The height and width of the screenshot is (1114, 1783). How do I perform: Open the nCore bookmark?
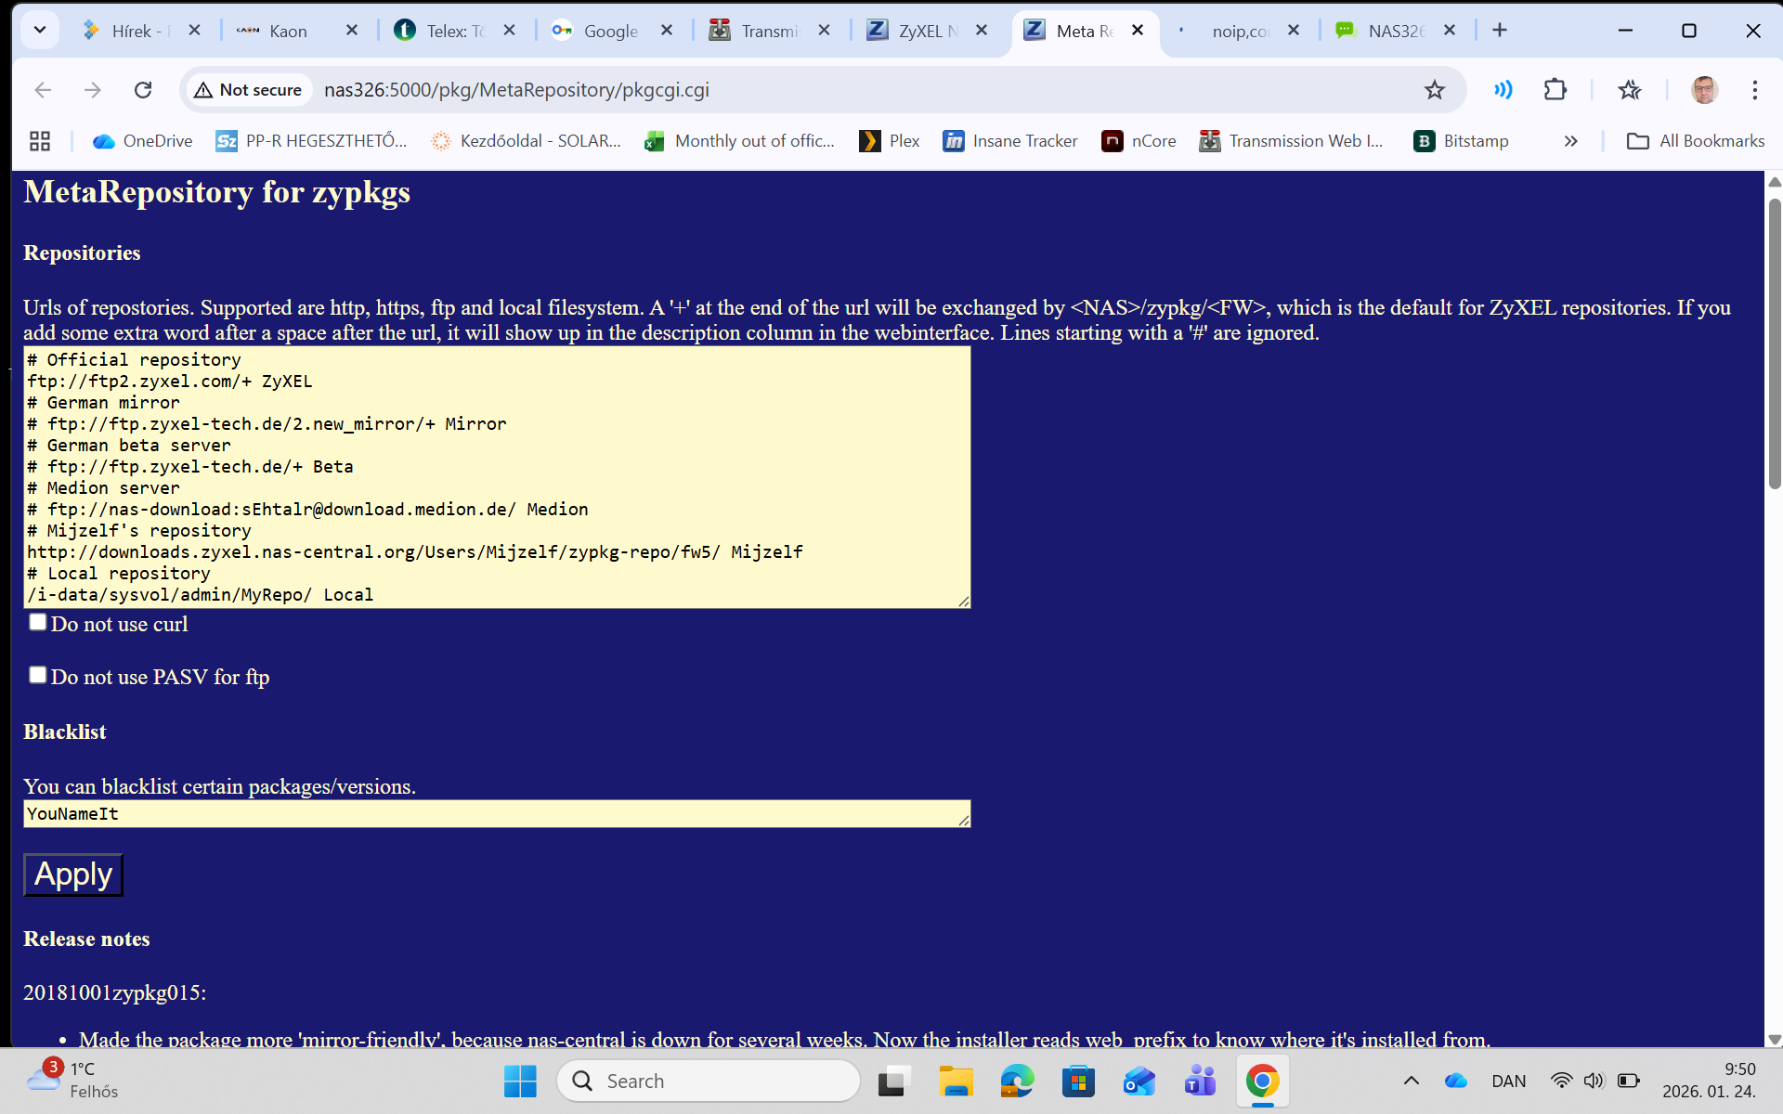[x=1139, y=141]
